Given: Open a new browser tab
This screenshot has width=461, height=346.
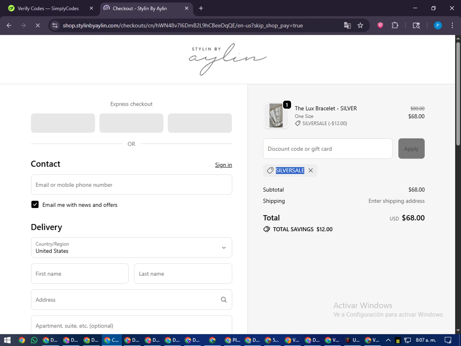Looking at the screenshot, I should point(201,8).
